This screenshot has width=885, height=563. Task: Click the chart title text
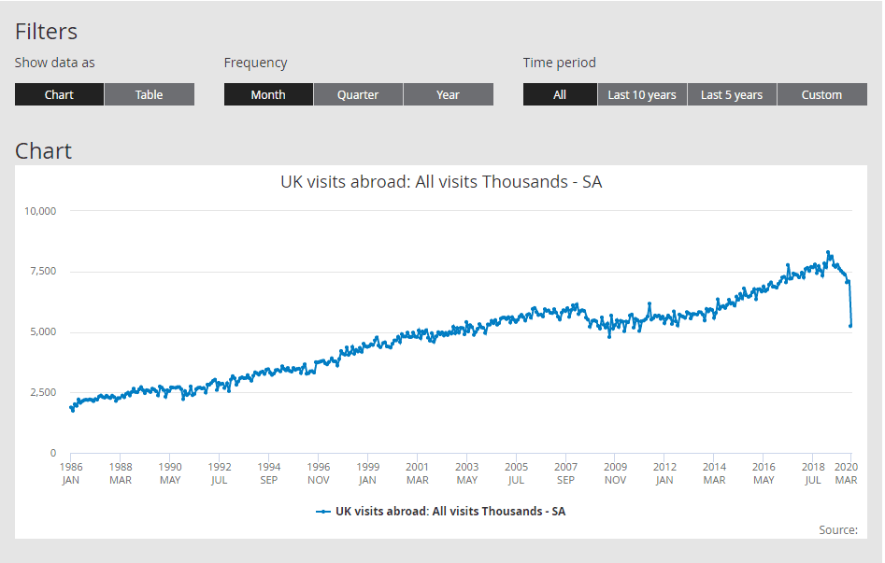pyautogui.click(x=441, y=182)
